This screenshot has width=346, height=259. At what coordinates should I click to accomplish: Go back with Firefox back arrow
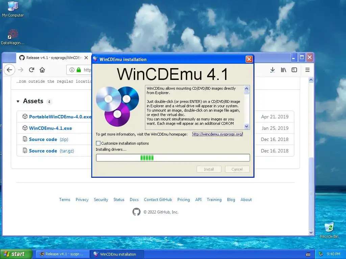click(9, 70)
